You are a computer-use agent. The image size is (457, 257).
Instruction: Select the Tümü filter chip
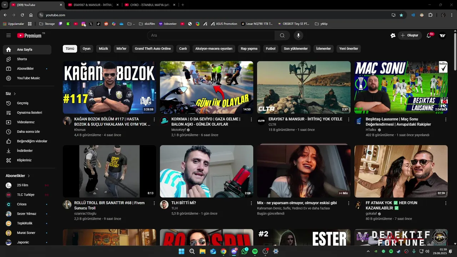pyautogui.click(x=70, y=49)
